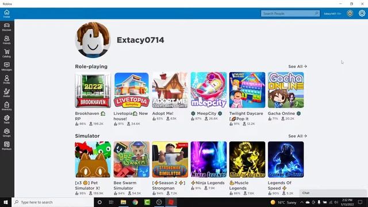Open Messages in the sidebar

tap(6, 67)
